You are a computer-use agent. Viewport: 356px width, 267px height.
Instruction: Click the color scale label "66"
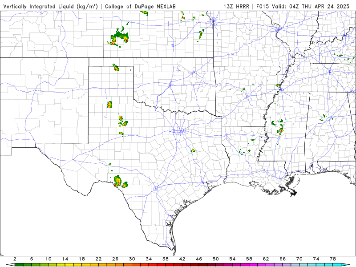pos(283,259)
